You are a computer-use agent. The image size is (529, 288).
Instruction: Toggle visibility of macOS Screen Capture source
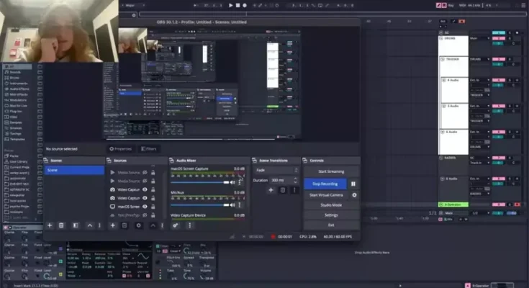145,207
